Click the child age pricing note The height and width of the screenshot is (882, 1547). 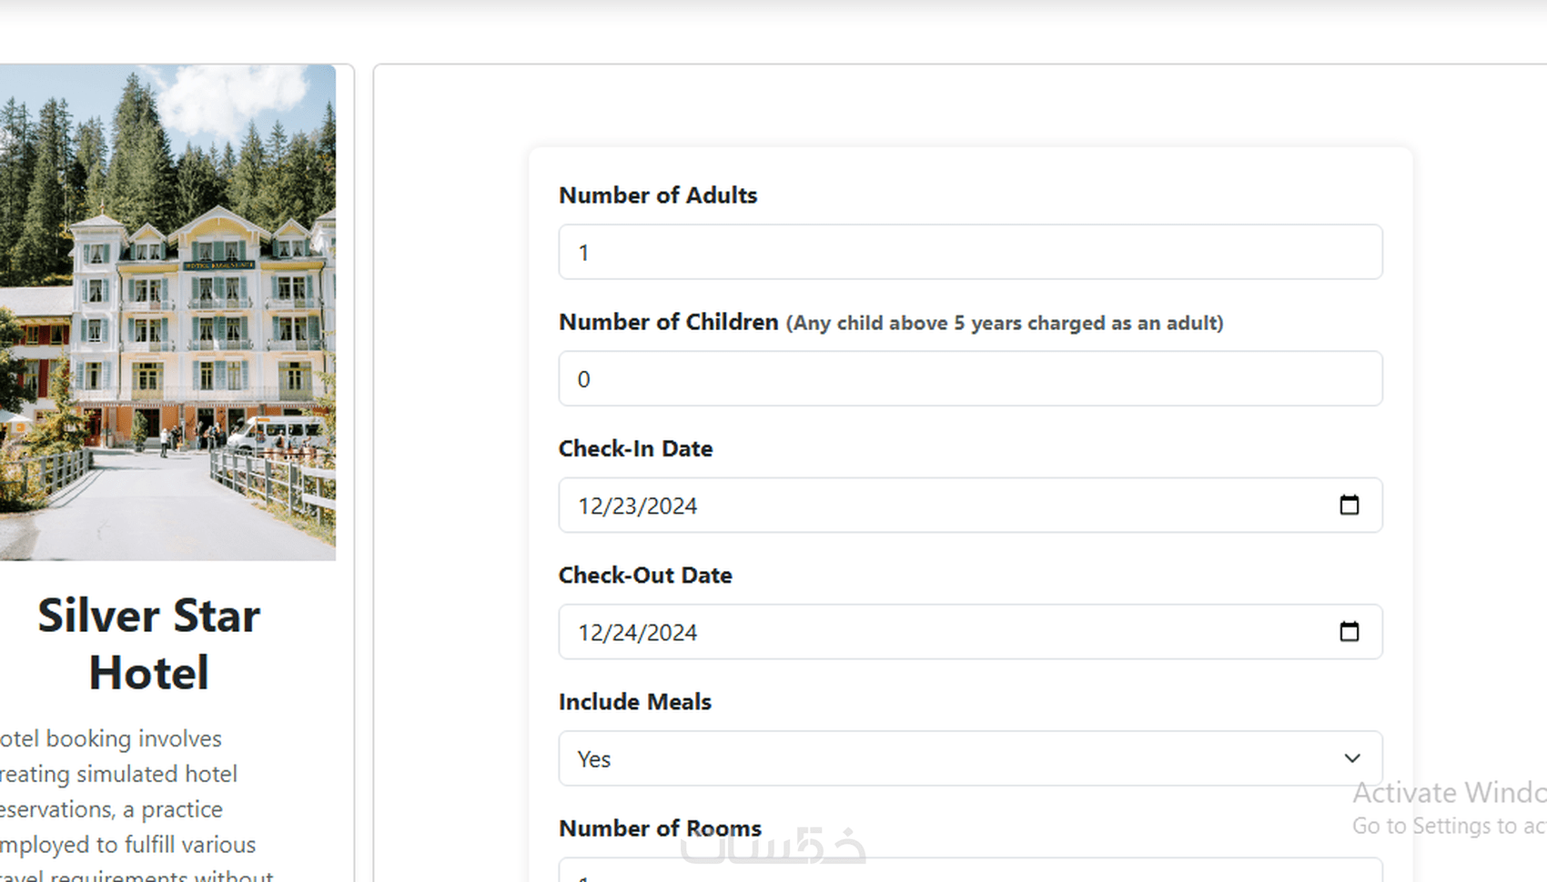point(1005,324)
